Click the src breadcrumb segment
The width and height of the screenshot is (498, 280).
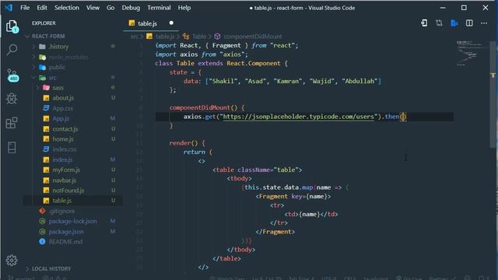click(x=134, y=37)
